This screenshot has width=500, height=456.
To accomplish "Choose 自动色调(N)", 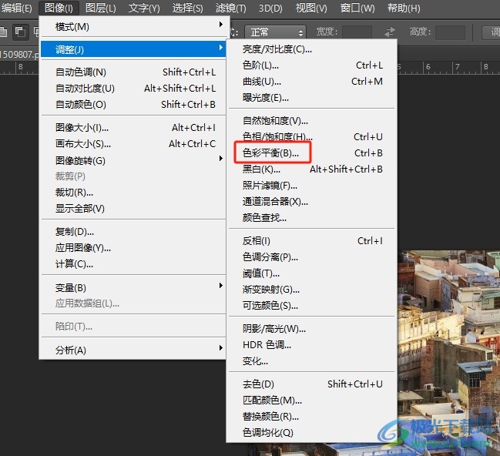I will coord(133,72).
